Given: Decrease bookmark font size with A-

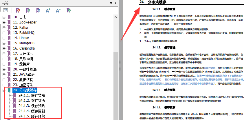Looking at the screenshot, I should point(58,10).
